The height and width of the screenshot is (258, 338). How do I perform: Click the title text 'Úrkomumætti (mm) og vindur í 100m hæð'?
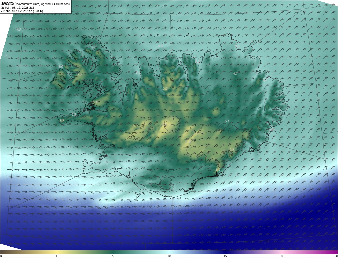[x=42, y=4]
